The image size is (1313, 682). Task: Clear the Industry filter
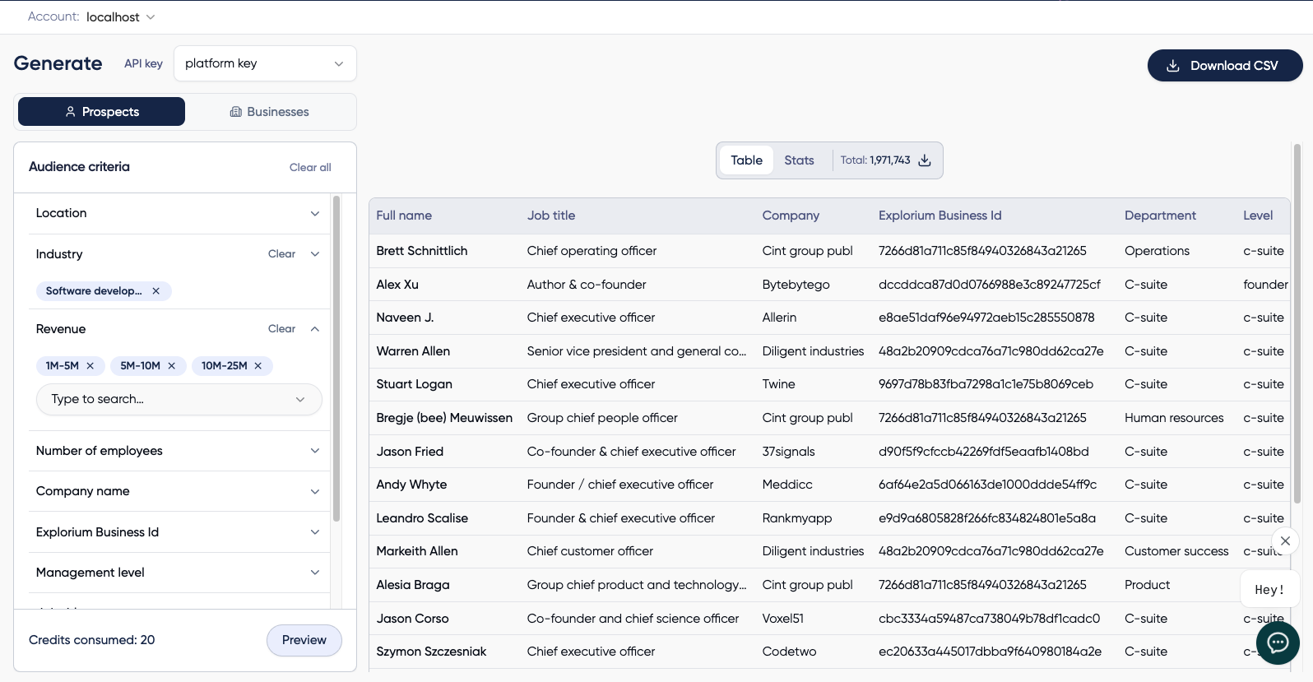coord(281,254)
